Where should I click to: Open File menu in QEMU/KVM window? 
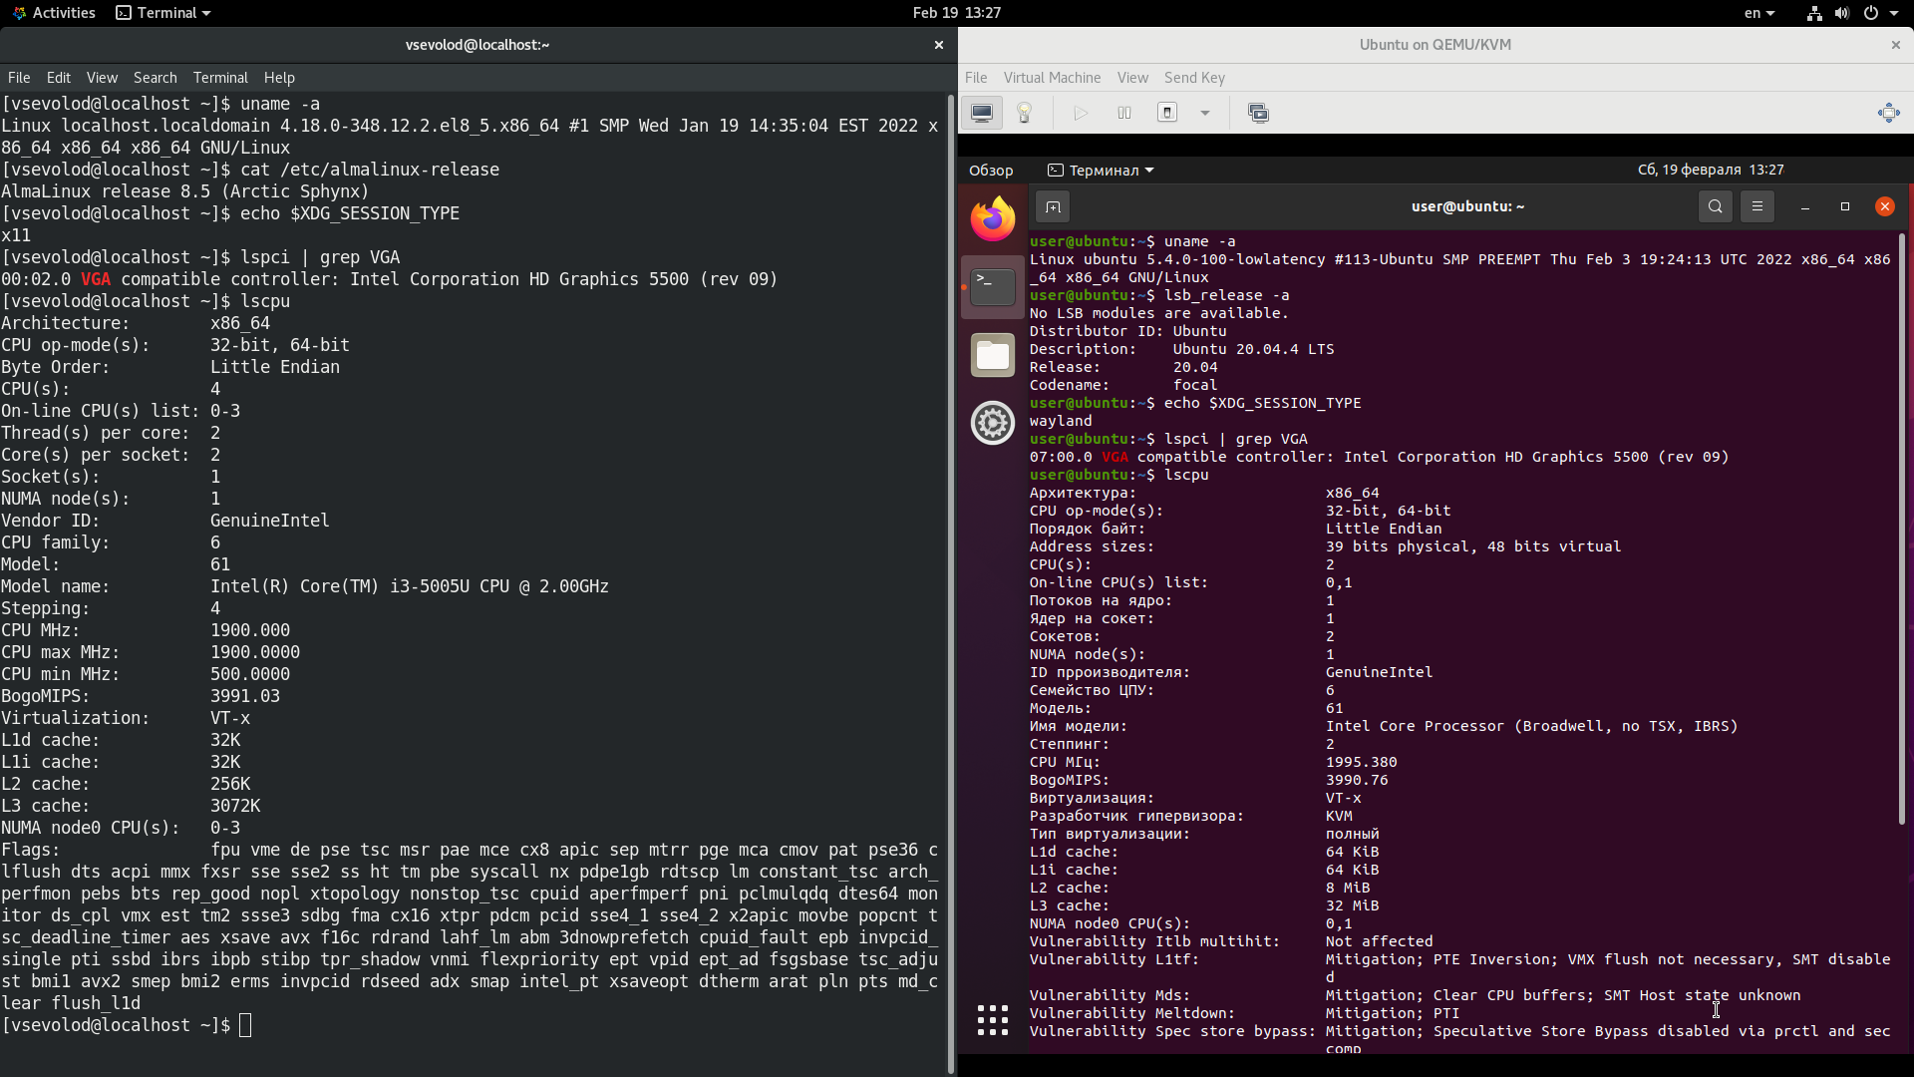point(976,78)
